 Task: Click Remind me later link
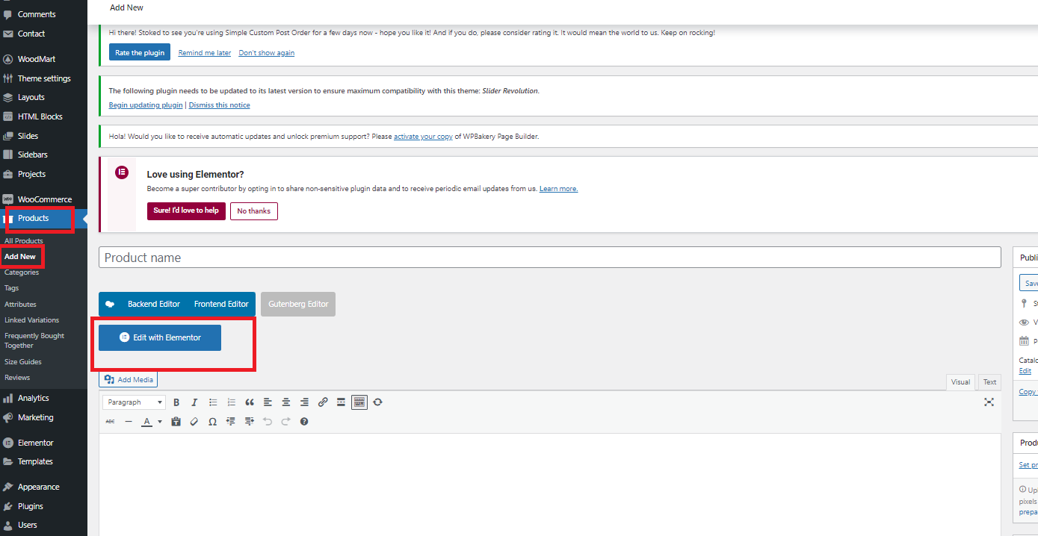205,53
